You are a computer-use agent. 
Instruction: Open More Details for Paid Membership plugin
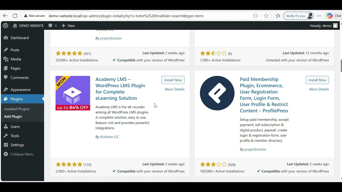(319, 89)
